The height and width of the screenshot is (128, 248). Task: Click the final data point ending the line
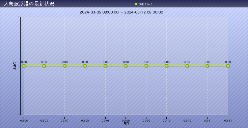click(x=228, y=66)
